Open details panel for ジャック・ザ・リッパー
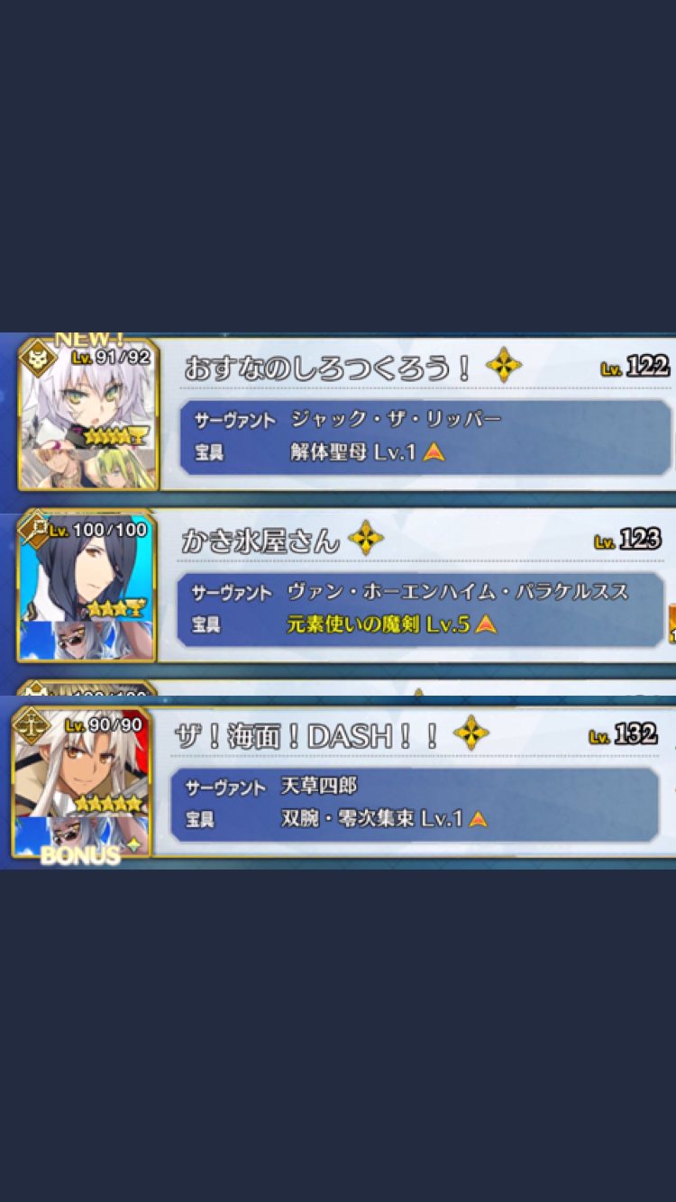Screen dimensions: 676x1202 tap(425, 436)
